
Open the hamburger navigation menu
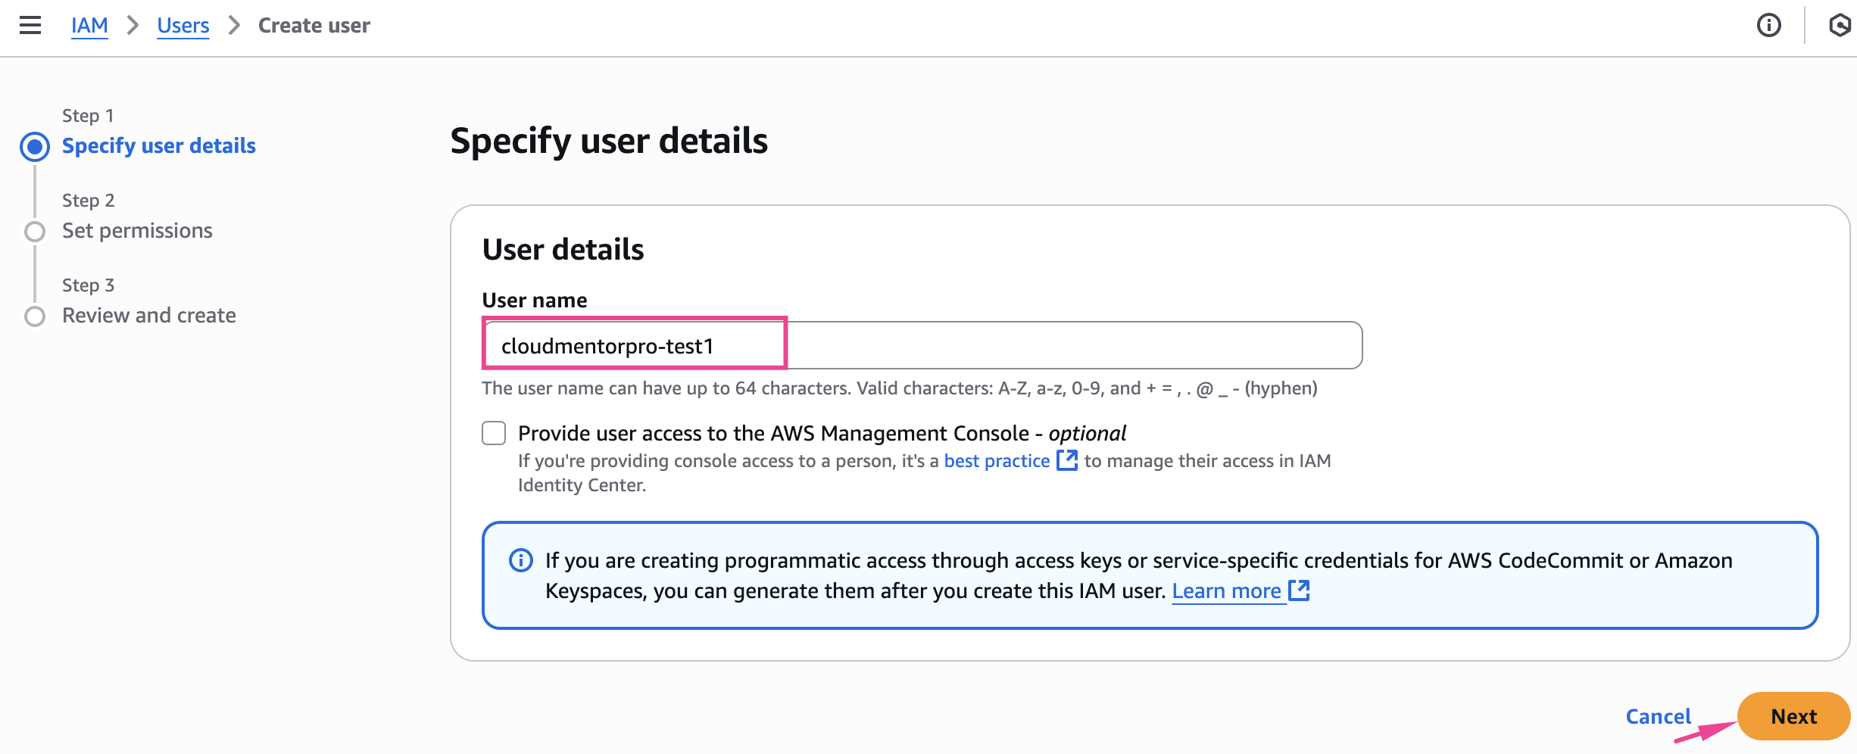(x=30, y=25)
